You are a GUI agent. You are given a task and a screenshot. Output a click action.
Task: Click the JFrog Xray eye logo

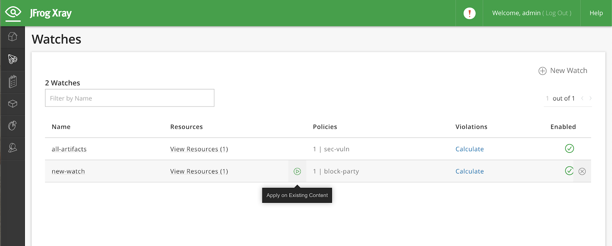coord(13,13)
